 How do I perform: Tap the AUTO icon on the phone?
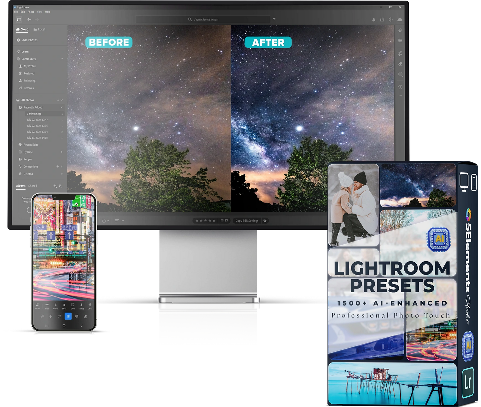coord(37,306)
